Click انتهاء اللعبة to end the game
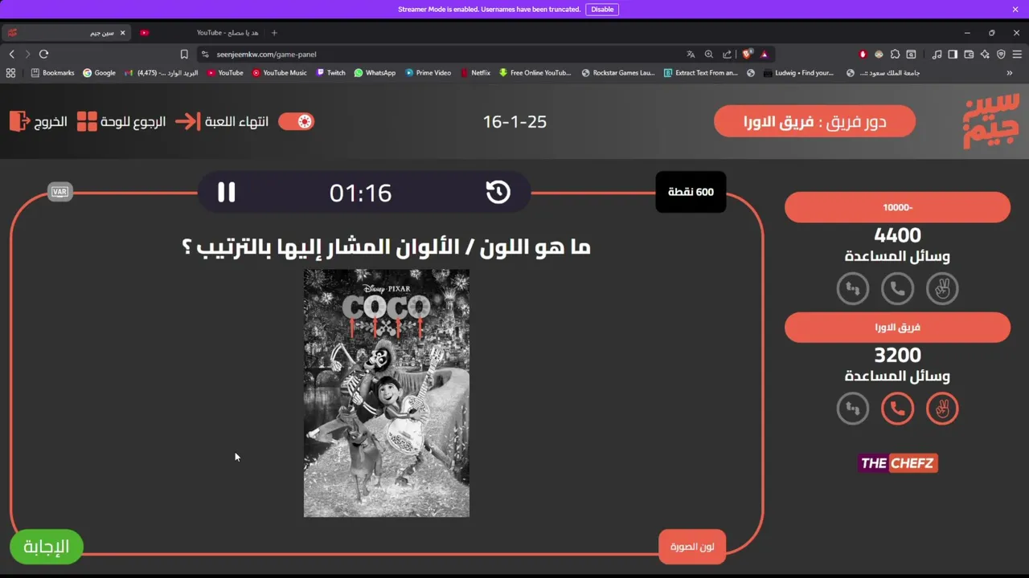 [x=222, y=121]
